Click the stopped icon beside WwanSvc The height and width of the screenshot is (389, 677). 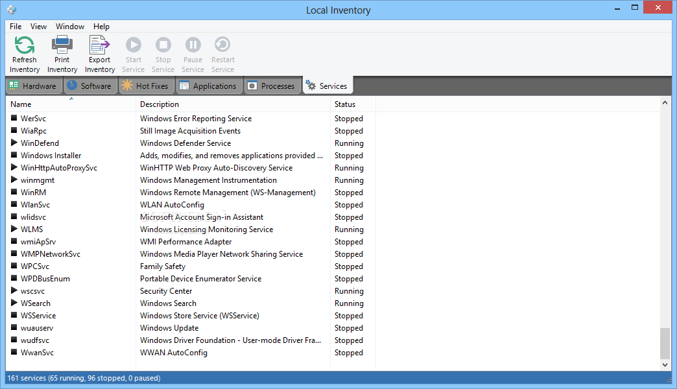click(14, 352)
